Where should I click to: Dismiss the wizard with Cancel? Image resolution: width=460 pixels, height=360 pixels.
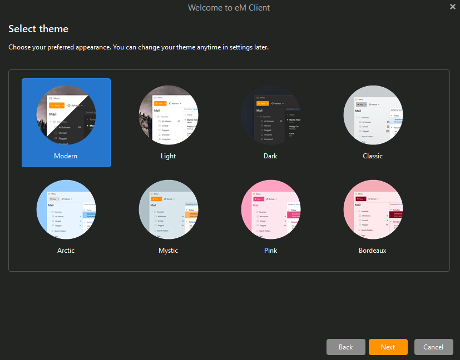tap(433, 347)
